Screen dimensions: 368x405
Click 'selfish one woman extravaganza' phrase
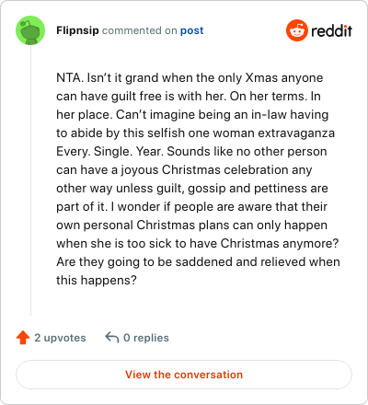point(241,133)
